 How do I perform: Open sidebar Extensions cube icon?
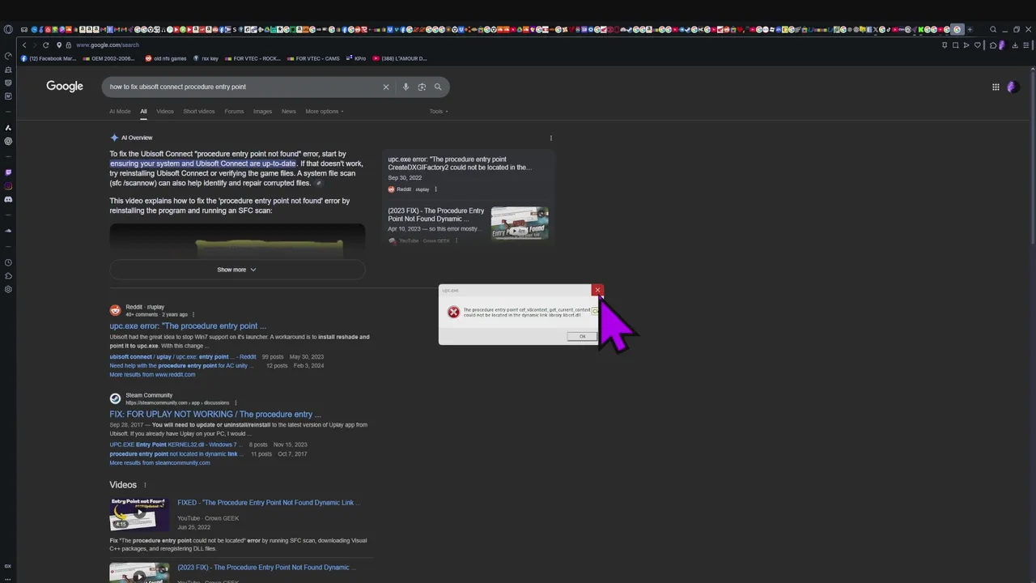click(8, 276)
